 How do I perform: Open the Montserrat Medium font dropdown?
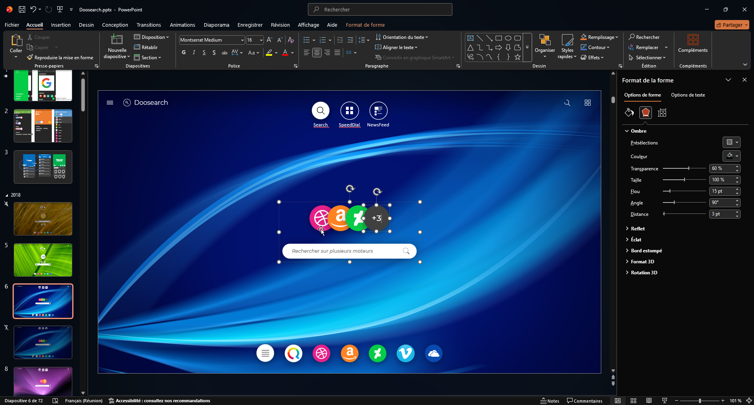(242, 40)
